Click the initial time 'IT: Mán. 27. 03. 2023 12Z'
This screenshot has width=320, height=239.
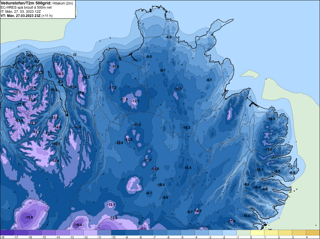pos(20,12)
